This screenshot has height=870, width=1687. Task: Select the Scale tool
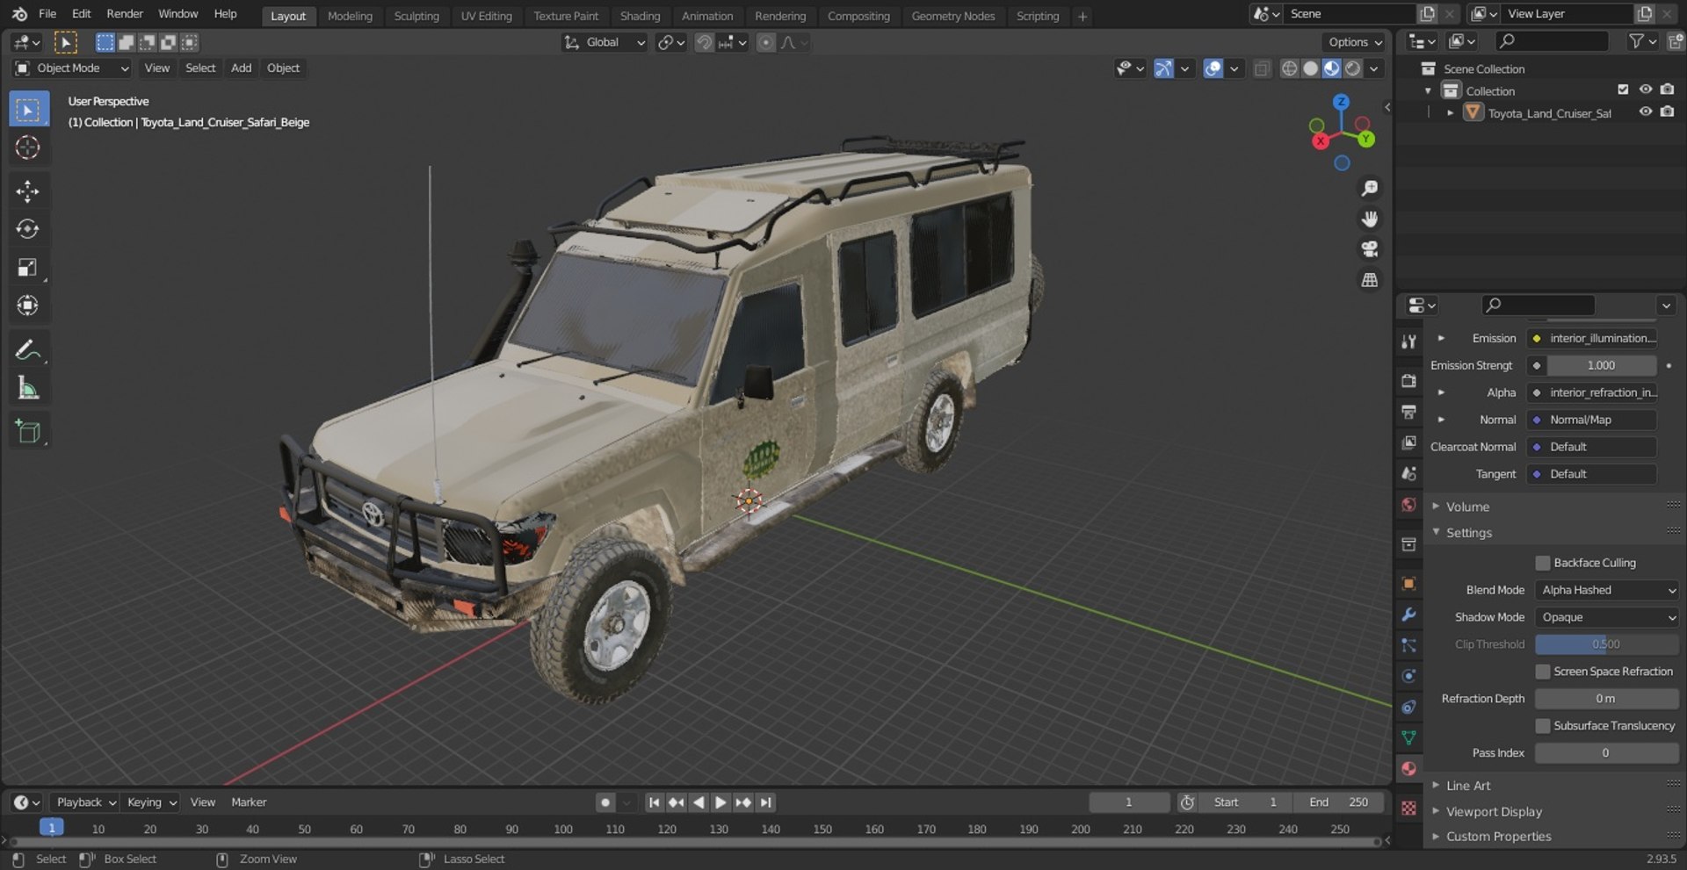pos(27,268)
